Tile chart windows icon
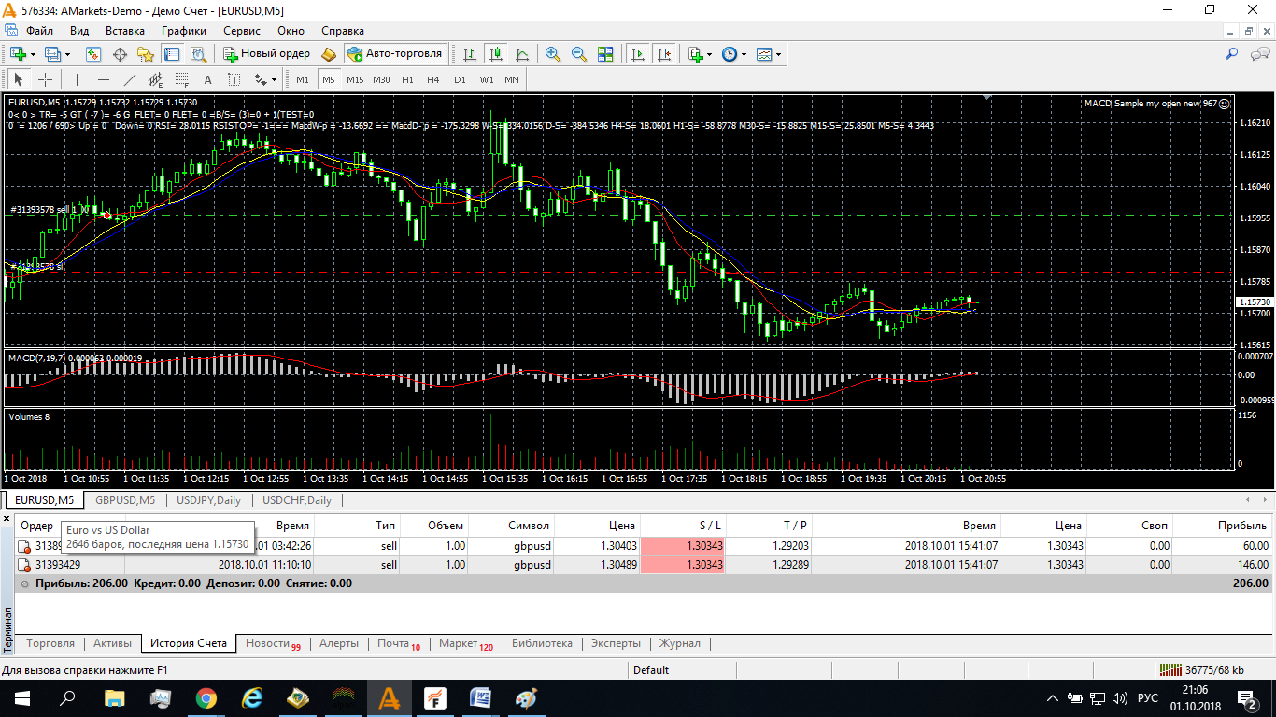1276x717 pixels. tap(605, 54)
